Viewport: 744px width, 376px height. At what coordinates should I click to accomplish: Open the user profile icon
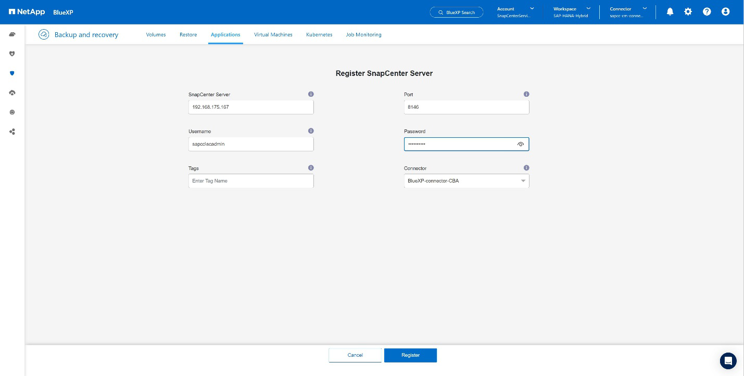pyautogui.click(x=725, y=11)
